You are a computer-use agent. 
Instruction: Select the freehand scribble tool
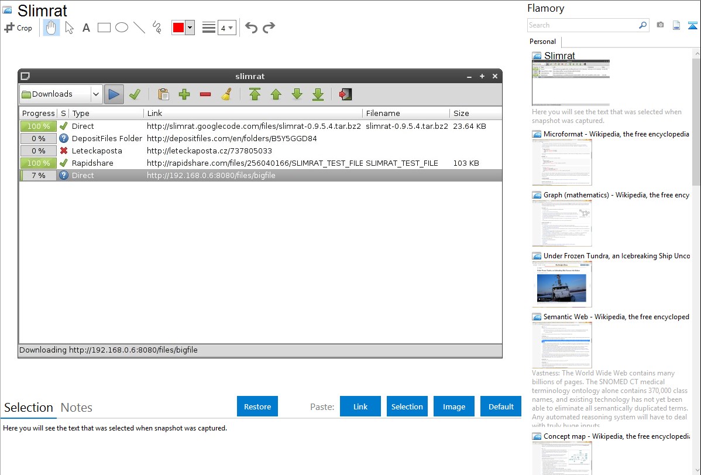click(x=157, y=28)
